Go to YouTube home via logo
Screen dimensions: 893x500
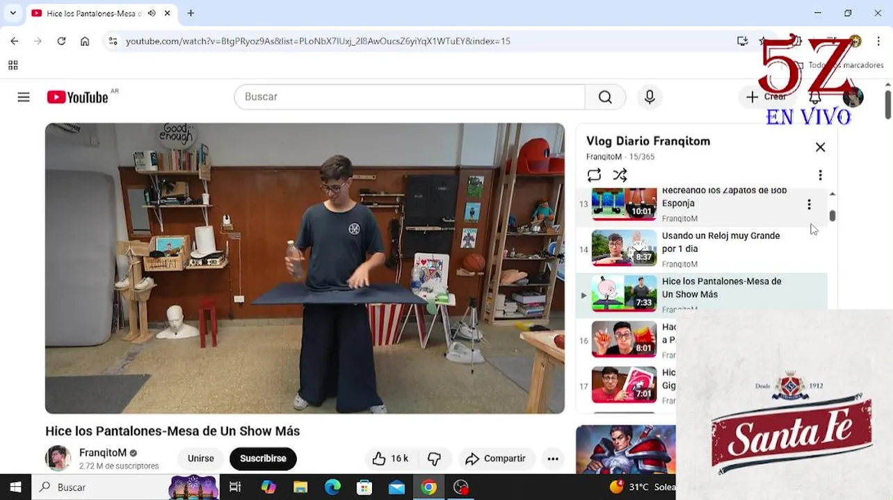[77, 97]
